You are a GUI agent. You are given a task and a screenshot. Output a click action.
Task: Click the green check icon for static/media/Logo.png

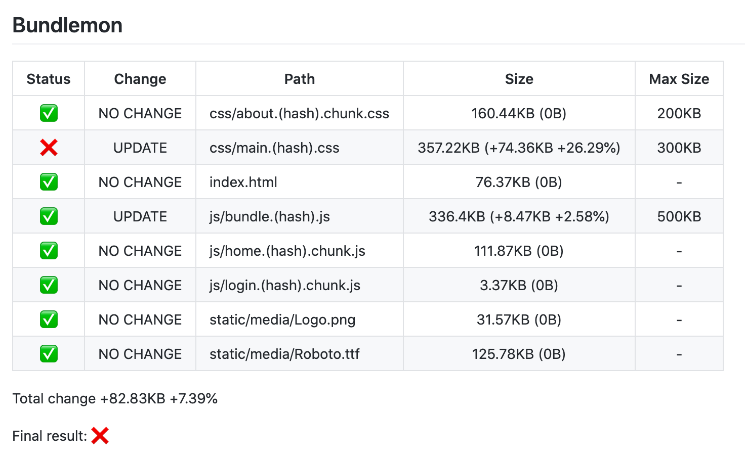pyautogui.click(x=49, y=319)
